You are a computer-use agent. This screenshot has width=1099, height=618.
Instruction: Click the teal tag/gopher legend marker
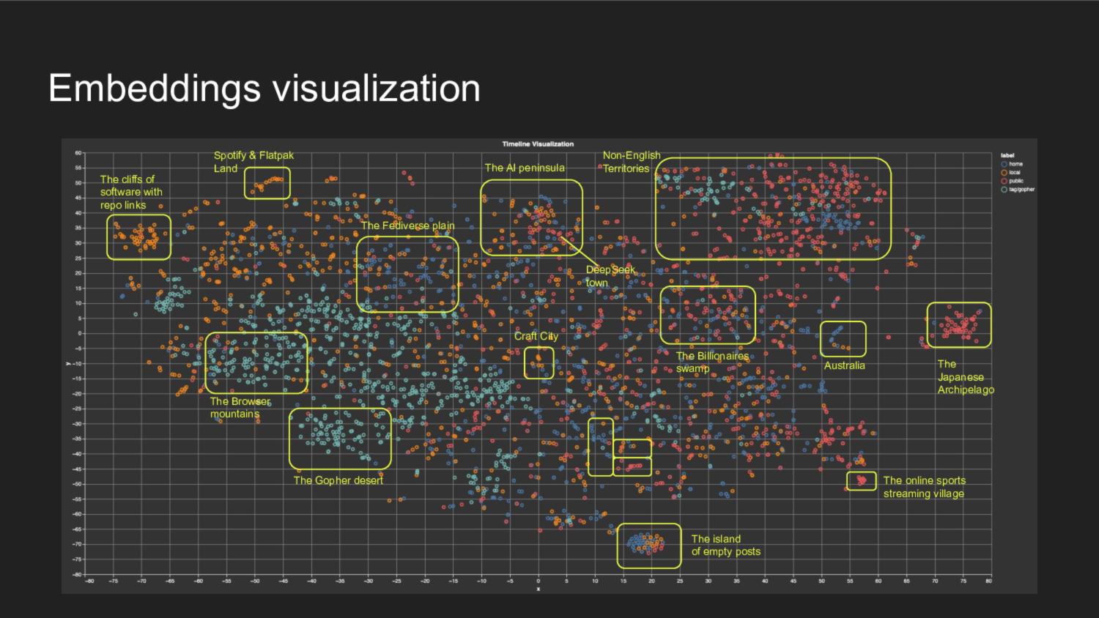tap(1004, 190)
